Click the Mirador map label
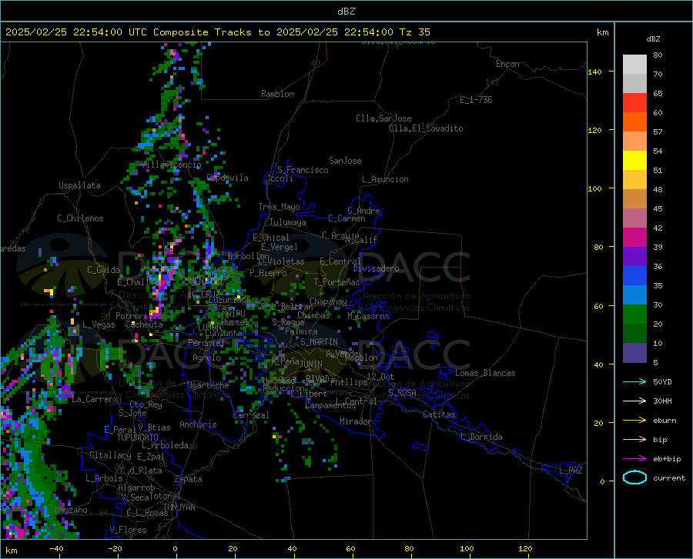 355,421
